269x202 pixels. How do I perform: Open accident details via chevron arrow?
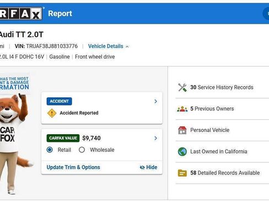pyautogui.click(x=155, y=102)
